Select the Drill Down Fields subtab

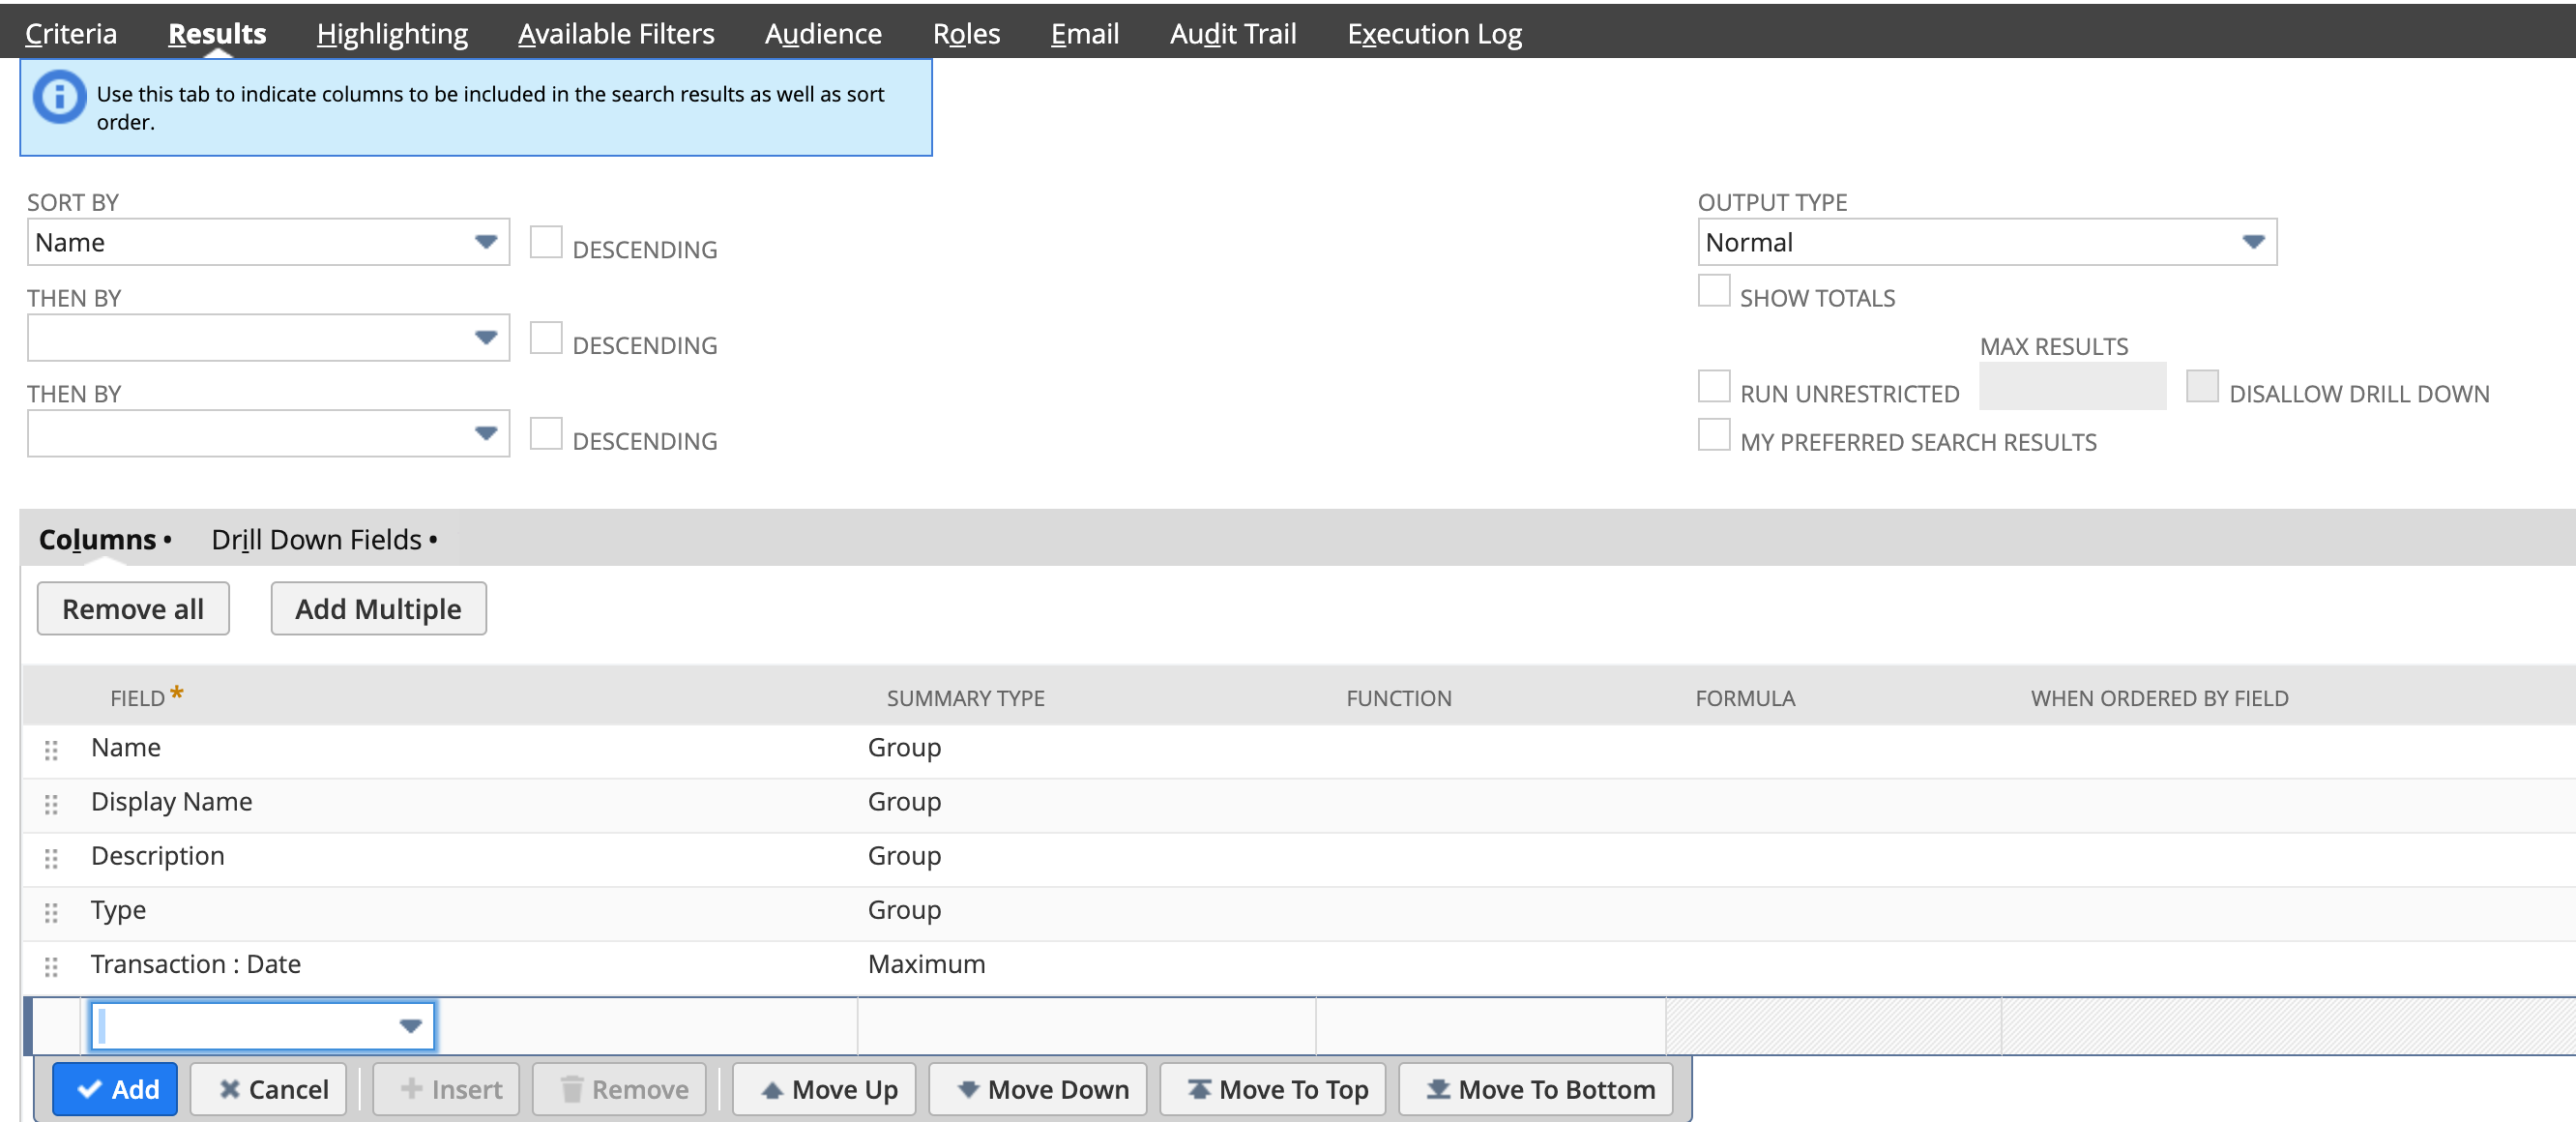(x=324, y=540)
